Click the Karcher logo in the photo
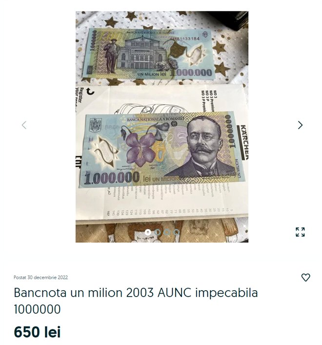This screenshot has width=322, height=345. tap(243, 142)
